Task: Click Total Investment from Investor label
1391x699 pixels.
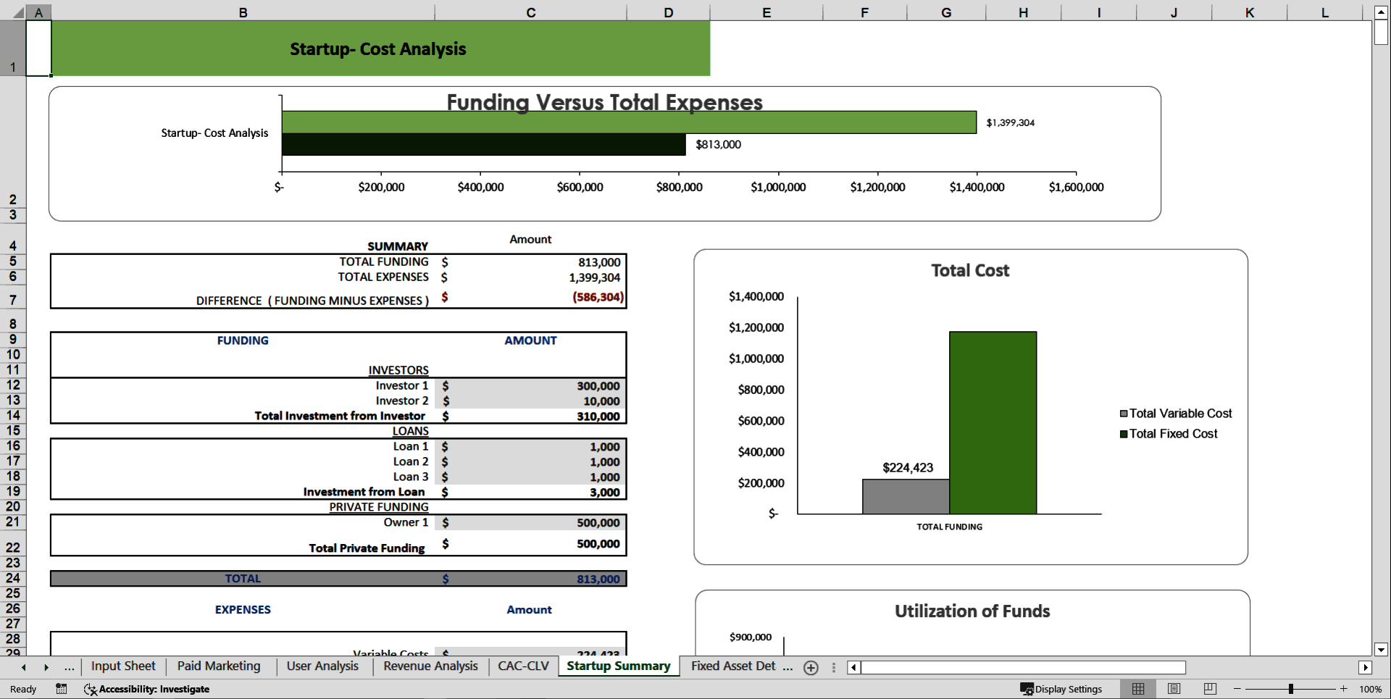Action: [x=340, y=416]
